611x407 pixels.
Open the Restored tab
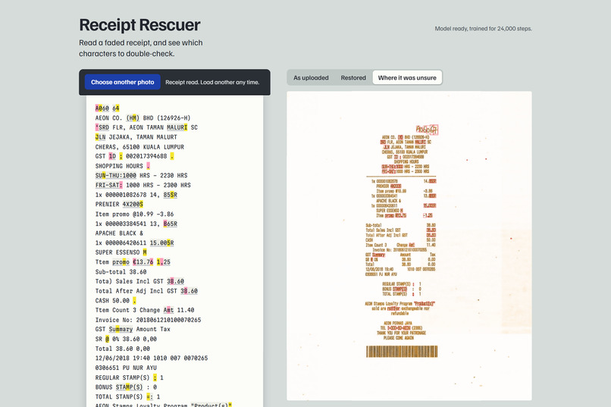[353, 77]
